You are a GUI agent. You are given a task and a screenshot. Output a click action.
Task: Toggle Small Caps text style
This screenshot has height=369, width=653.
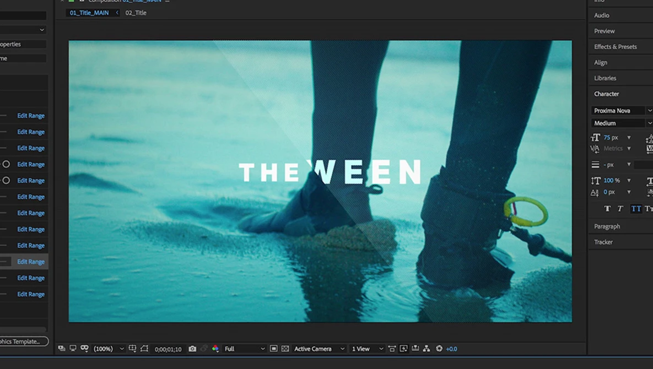pyautogui.click(x=649, y=209)
